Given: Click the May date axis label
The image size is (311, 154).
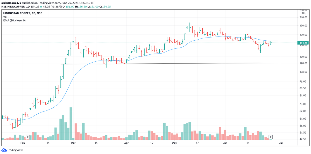Looking at the screenshot, I should (174, 143).
